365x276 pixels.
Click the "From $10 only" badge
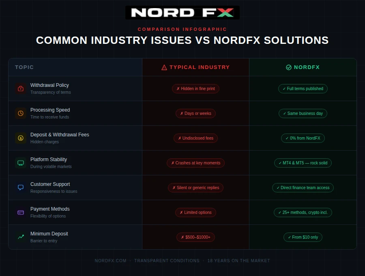(x=303, y=237)
